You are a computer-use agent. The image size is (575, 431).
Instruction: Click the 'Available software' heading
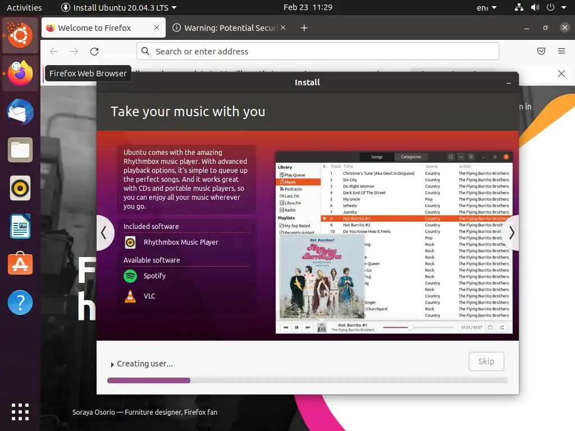152,260
